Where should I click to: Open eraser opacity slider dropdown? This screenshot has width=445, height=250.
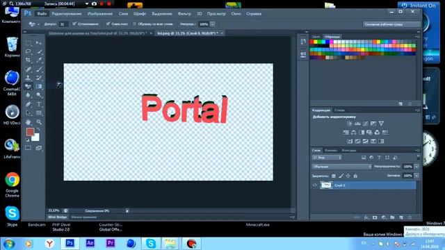tap(213, 24)
